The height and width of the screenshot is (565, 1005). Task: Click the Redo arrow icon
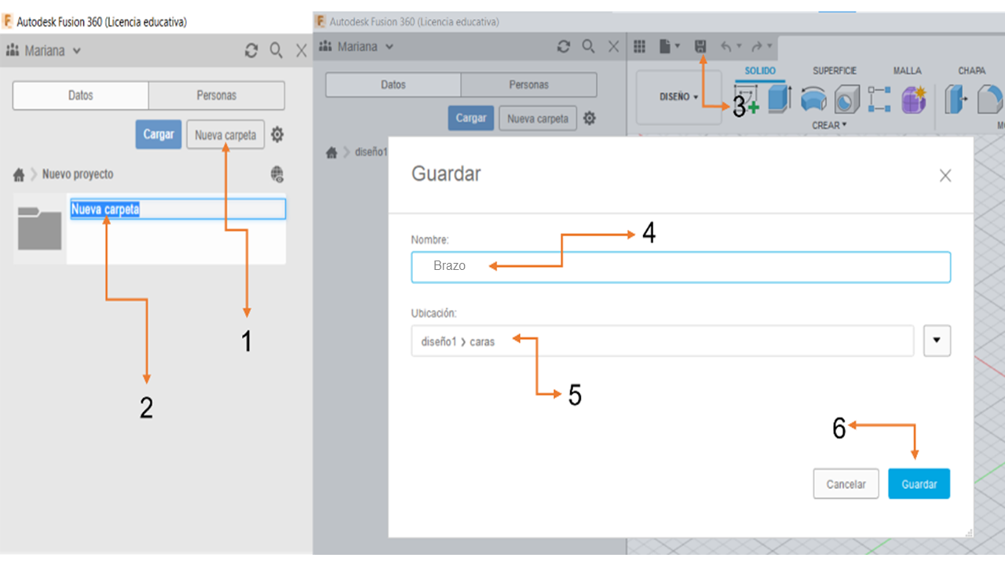pos(757,47)
